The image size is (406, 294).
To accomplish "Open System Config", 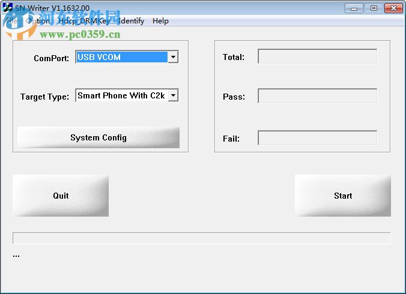I will tap(98, 137).
